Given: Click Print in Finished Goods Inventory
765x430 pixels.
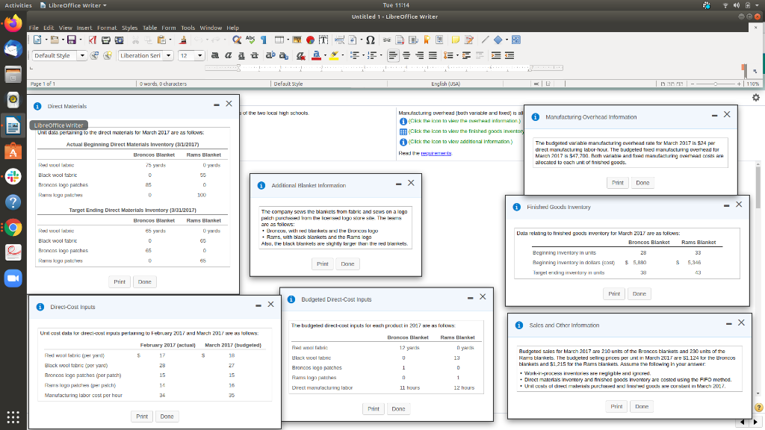Looking at the screenshot, I should coord(614,294).
